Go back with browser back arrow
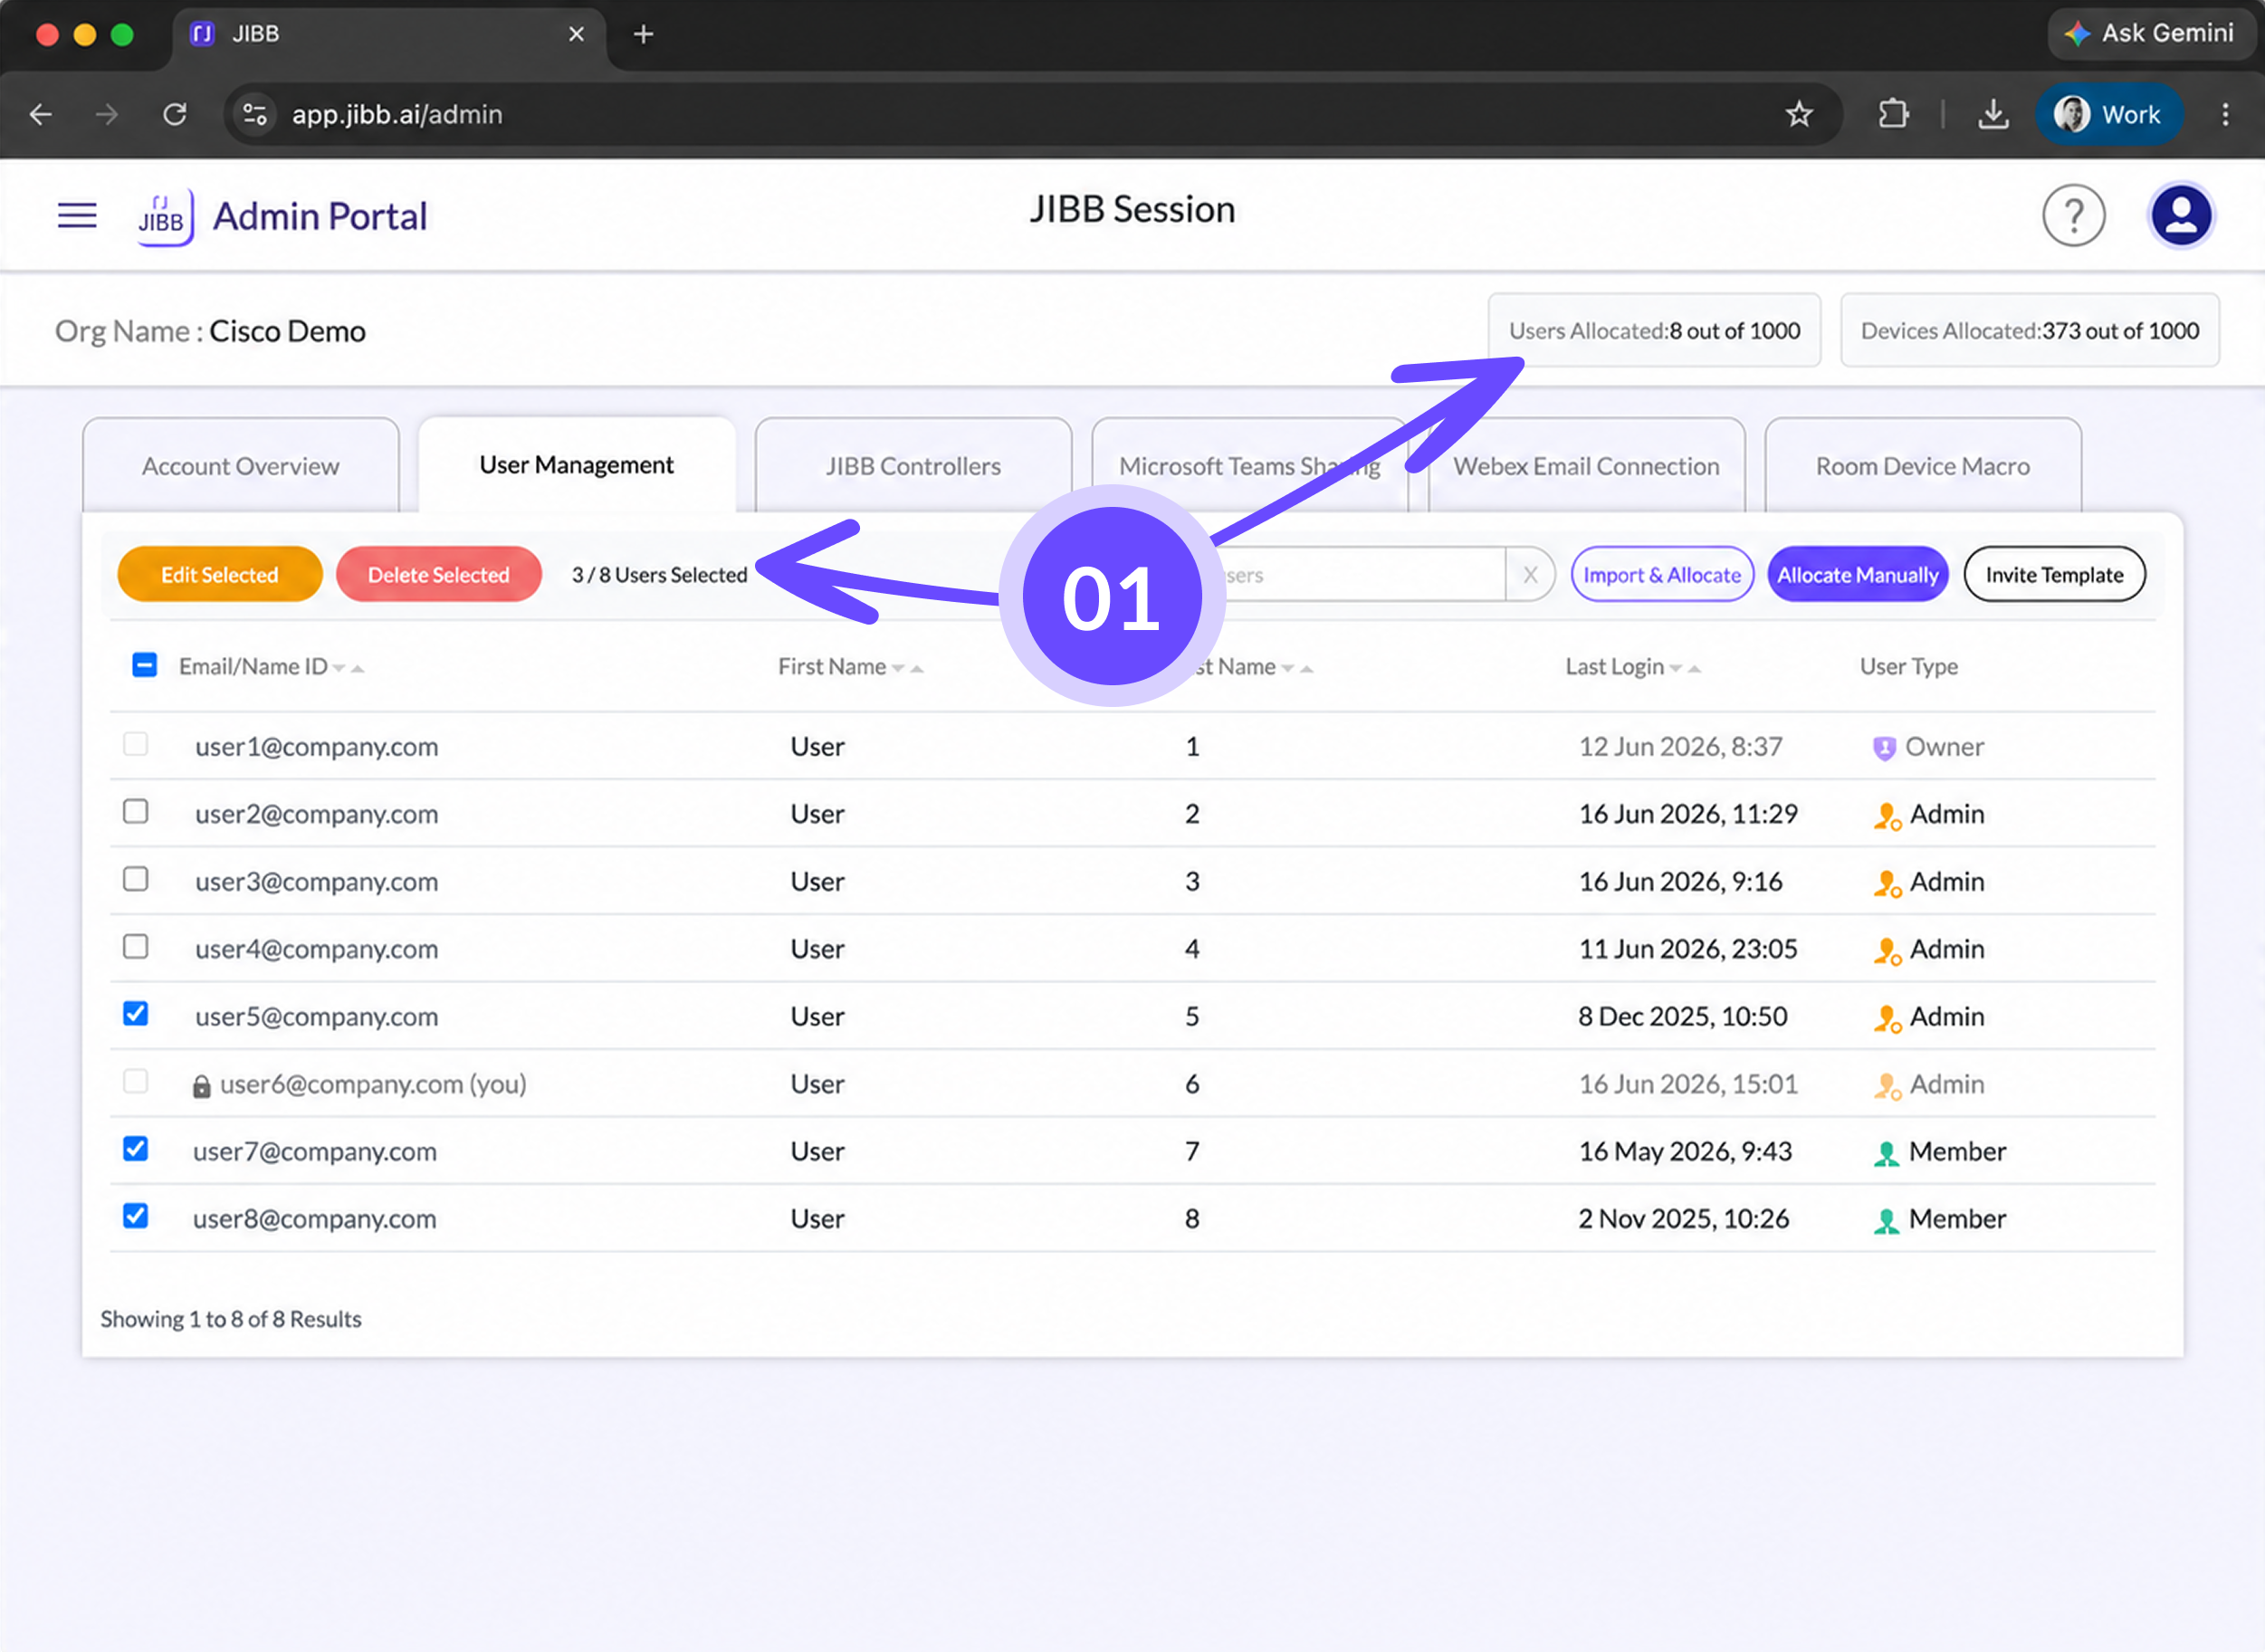 [41, 114]
